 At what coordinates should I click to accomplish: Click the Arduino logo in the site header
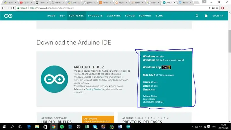[8, 16]
